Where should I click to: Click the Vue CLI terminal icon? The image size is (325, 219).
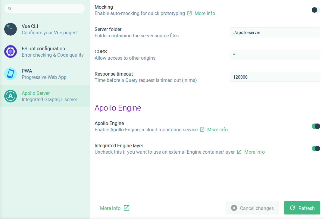[x=11, y=29]
